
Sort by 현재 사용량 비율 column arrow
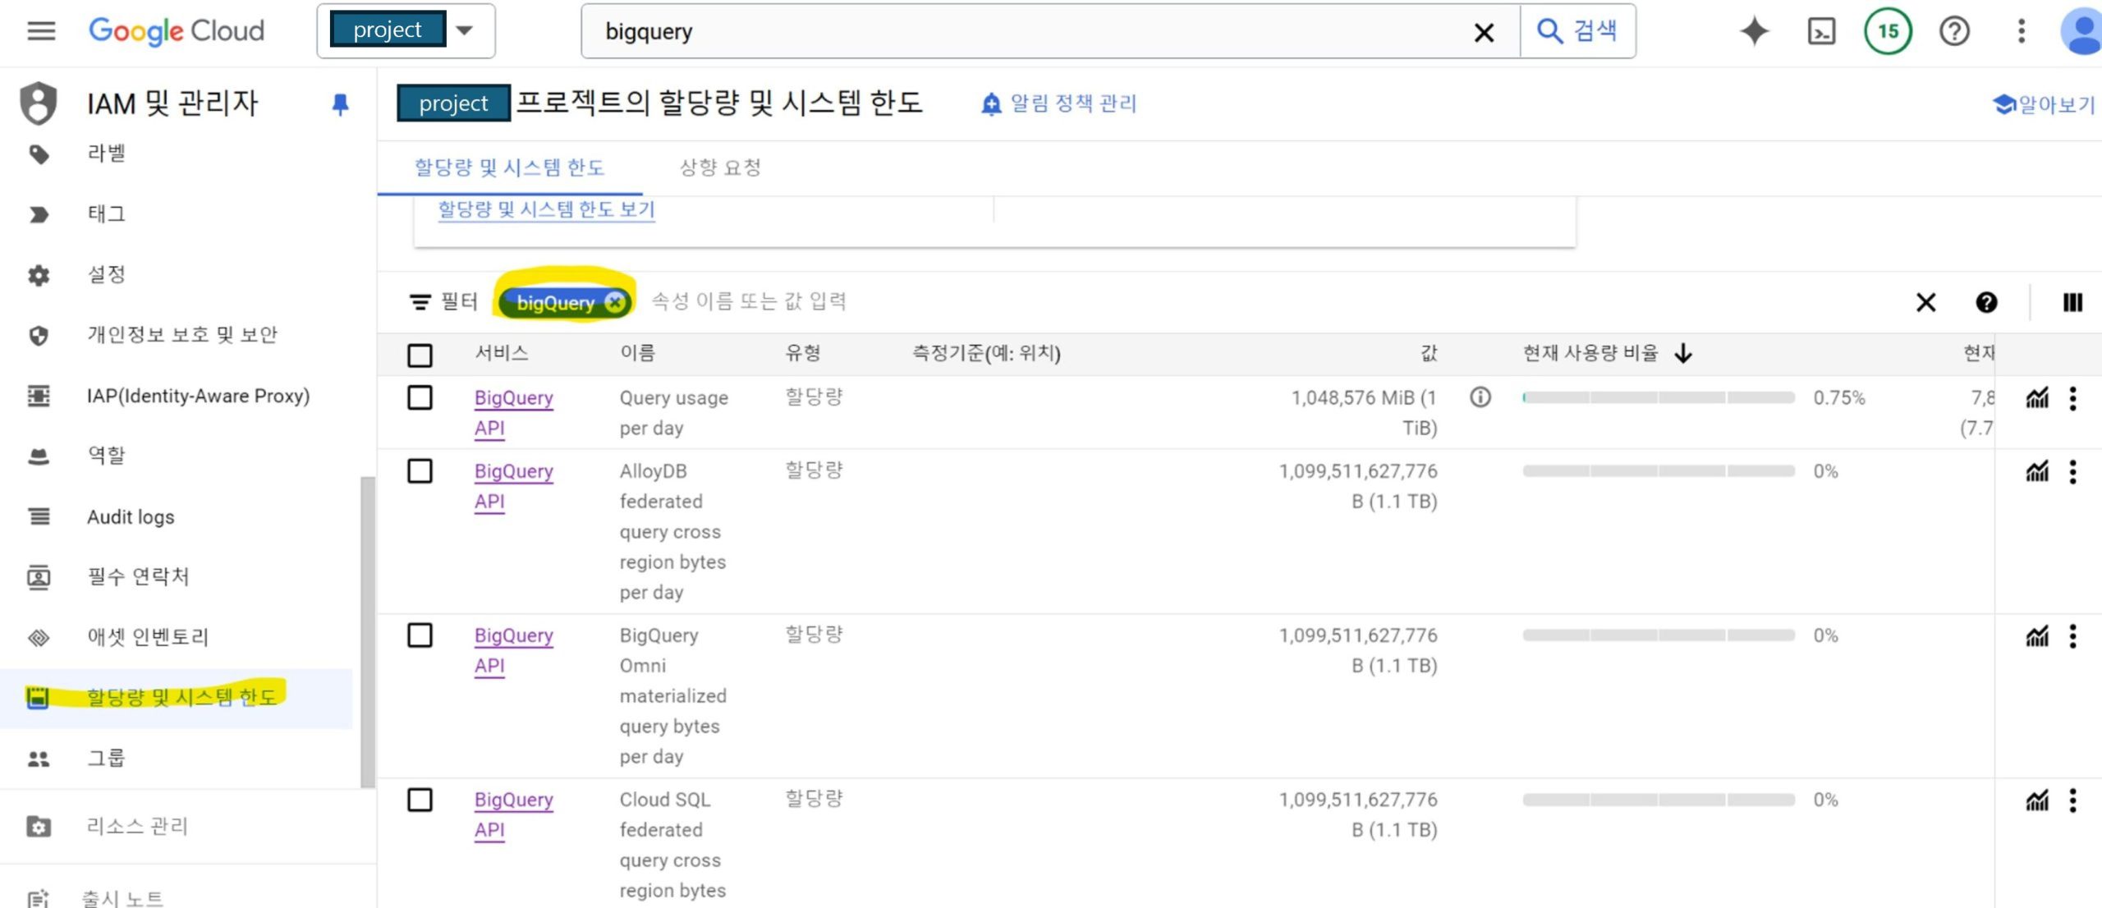1683,353
